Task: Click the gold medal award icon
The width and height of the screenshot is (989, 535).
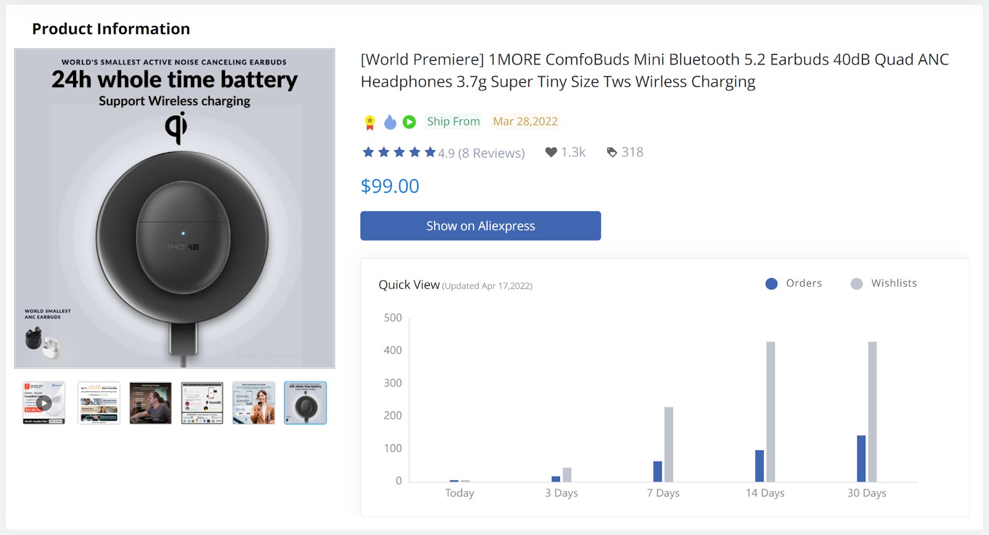Action: tap(368, 122)
